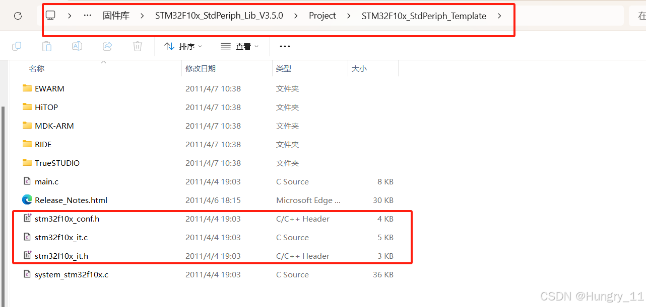Expand chevron after STM32F10x_StdPeriph_Lib_V3.5.0 breadcrumb
This screenshot has width=646, height=307.
point(296,16)
